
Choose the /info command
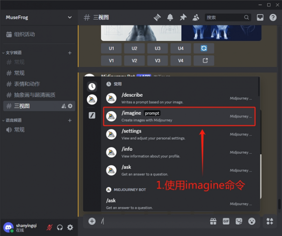click(x=179, y=152)
